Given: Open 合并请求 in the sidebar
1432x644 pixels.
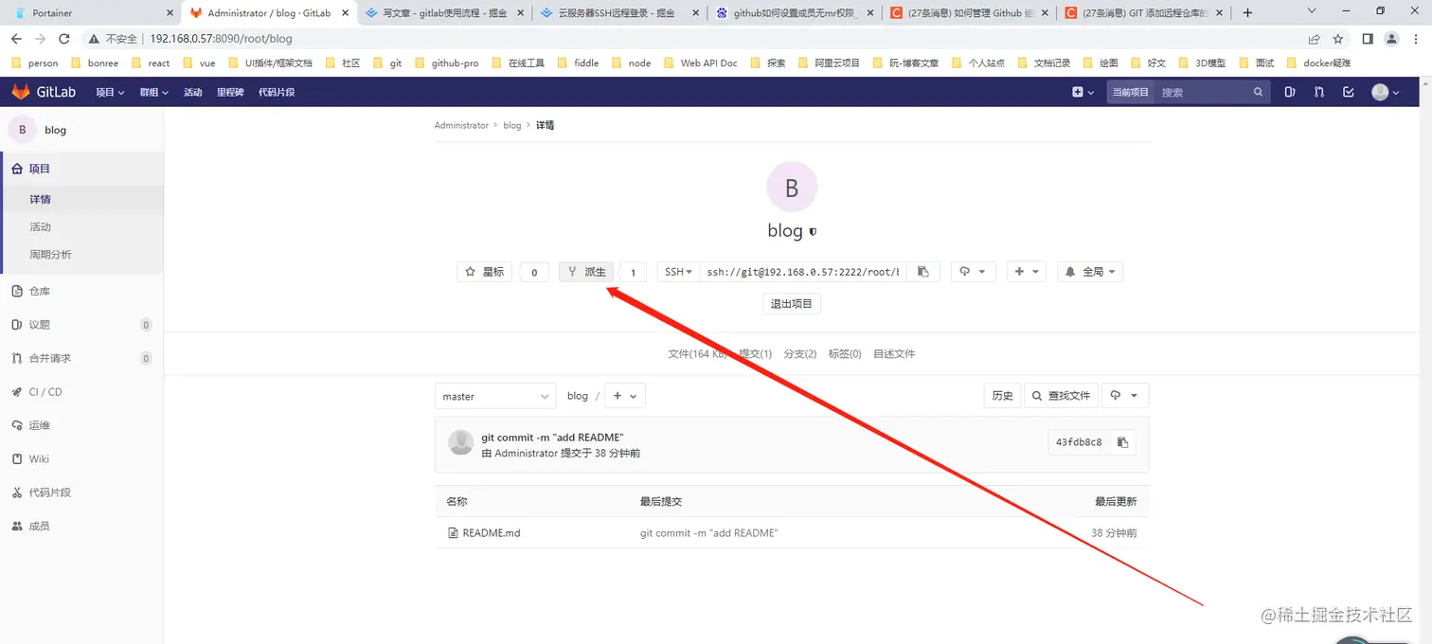Looking at the screenshot, I should pos(81,358).
